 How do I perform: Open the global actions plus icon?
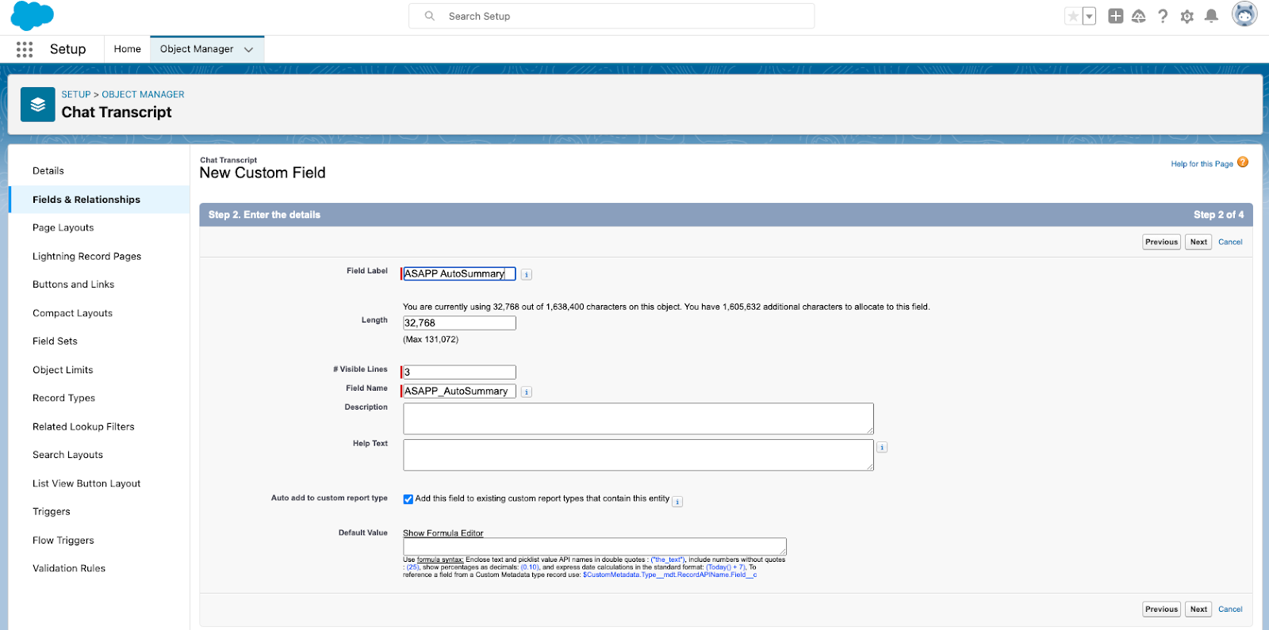pos(1115,16)
